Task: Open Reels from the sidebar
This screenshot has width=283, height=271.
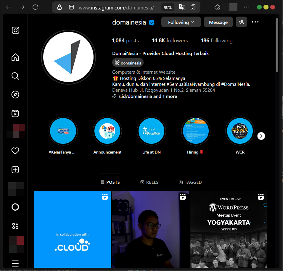Action: [15, 114]
